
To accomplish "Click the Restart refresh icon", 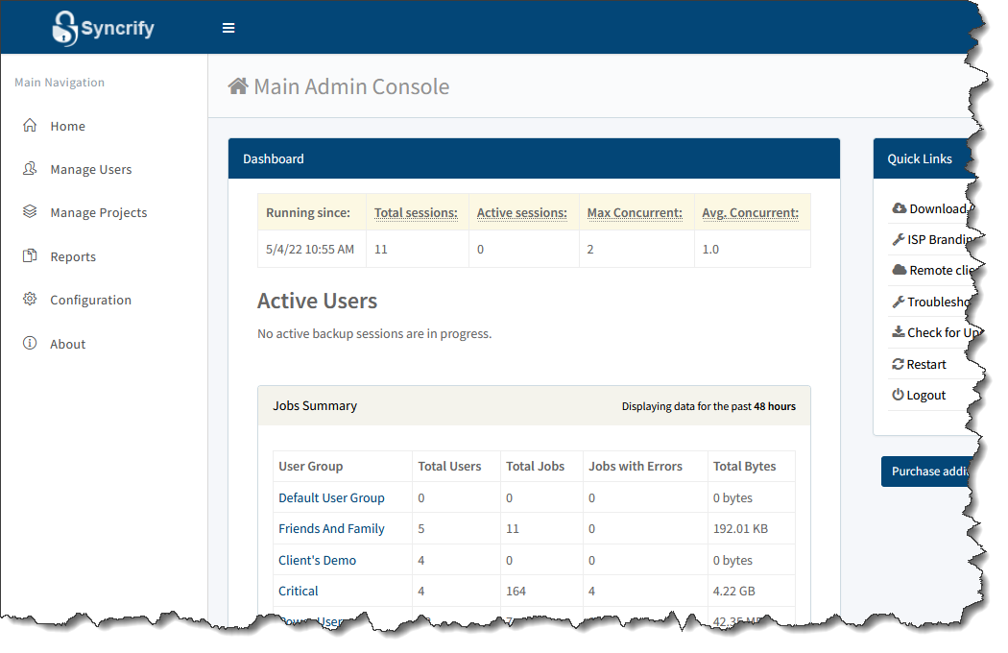I will (x=898, y=364).
